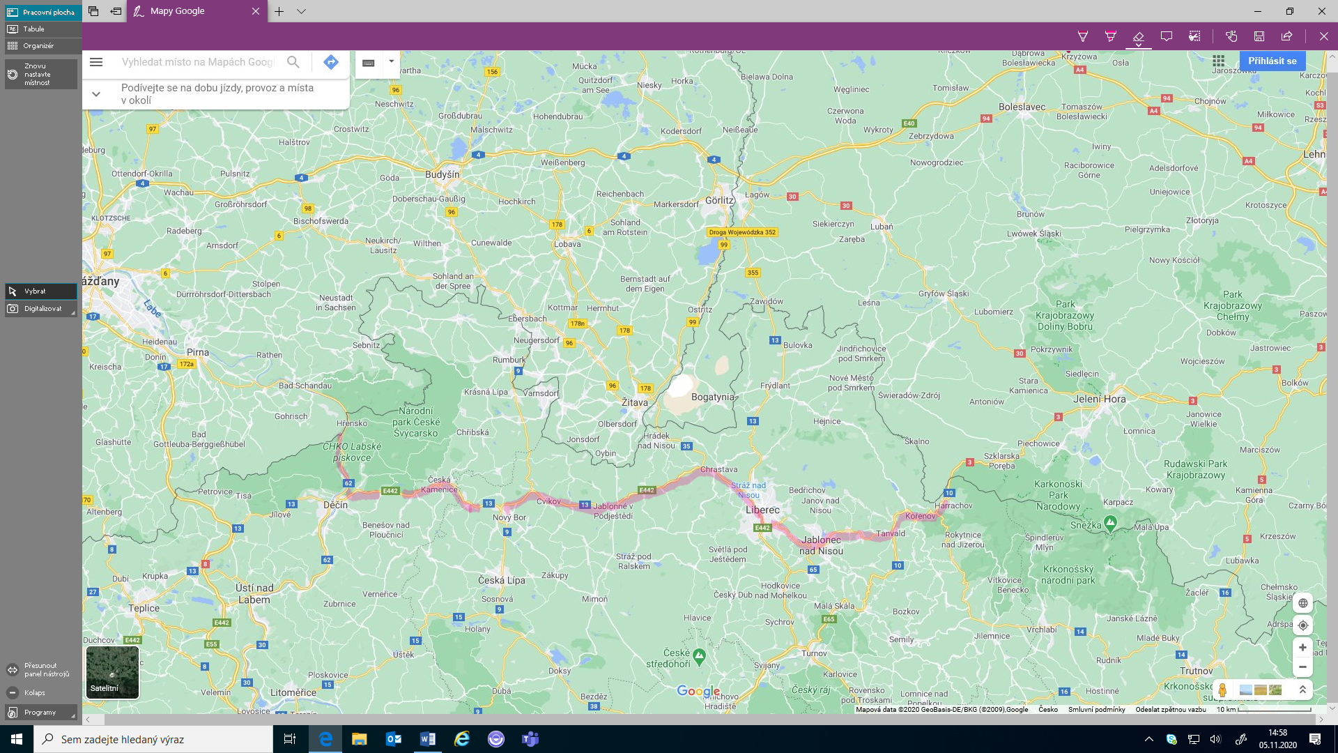Enable touch writing hand icon

[1231, 36]
